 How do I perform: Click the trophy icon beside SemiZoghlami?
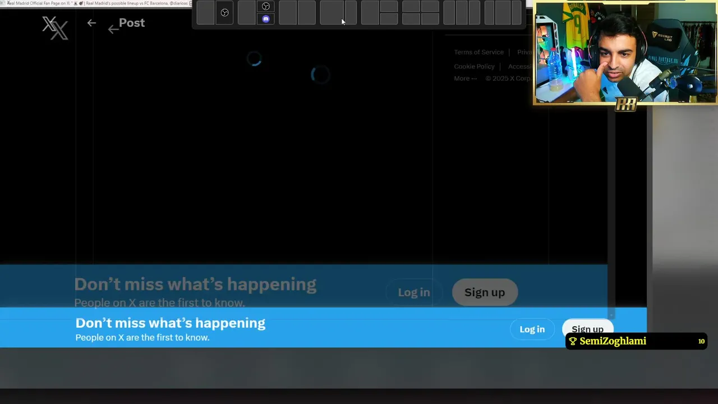(x=573, y=341)
